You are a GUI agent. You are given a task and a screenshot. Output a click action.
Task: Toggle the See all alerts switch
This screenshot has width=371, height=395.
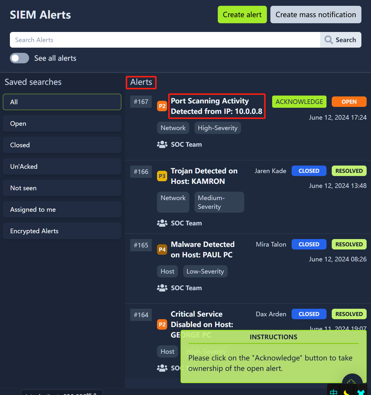[x=19, y=58]
